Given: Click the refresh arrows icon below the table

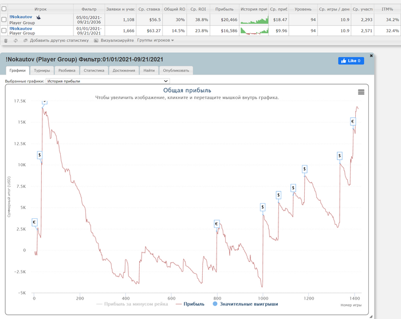Looking at the screenshot, I should pos(15,41).
